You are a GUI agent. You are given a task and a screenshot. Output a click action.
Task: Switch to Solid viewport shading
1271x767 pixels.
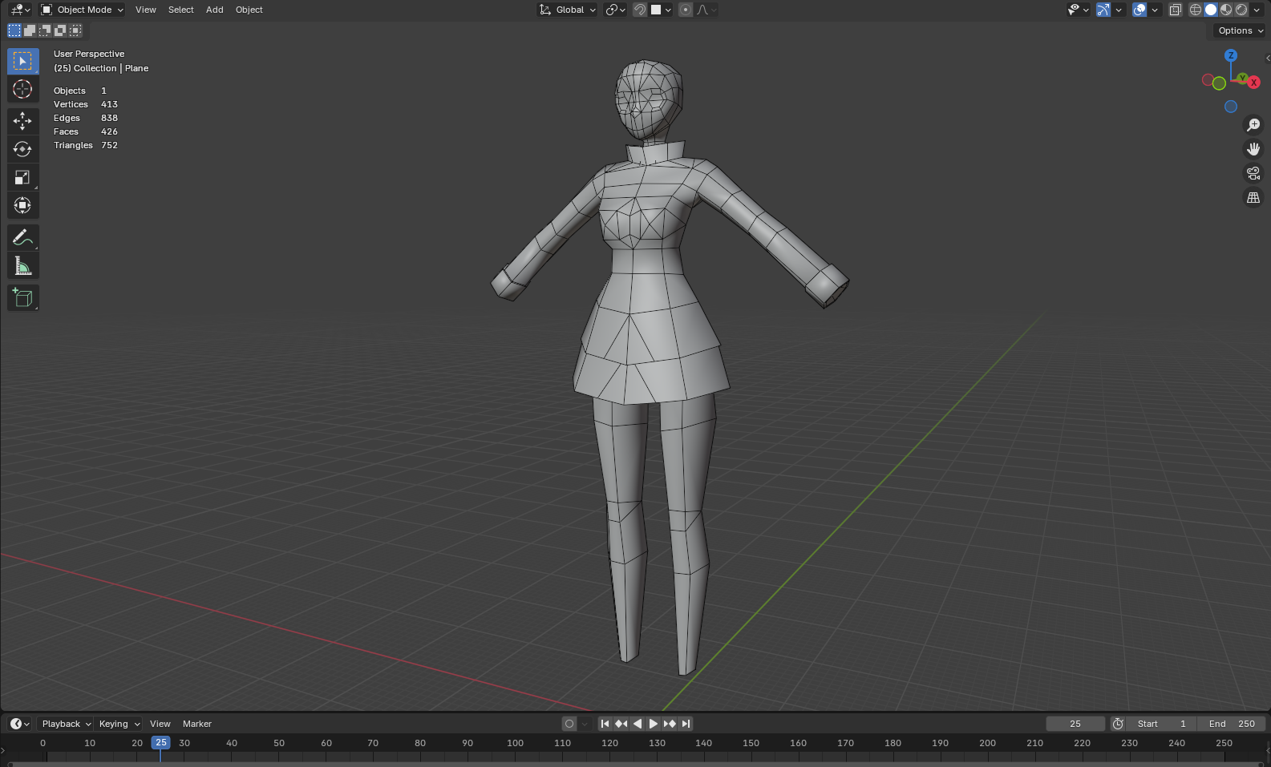[x=1211, y=10]
